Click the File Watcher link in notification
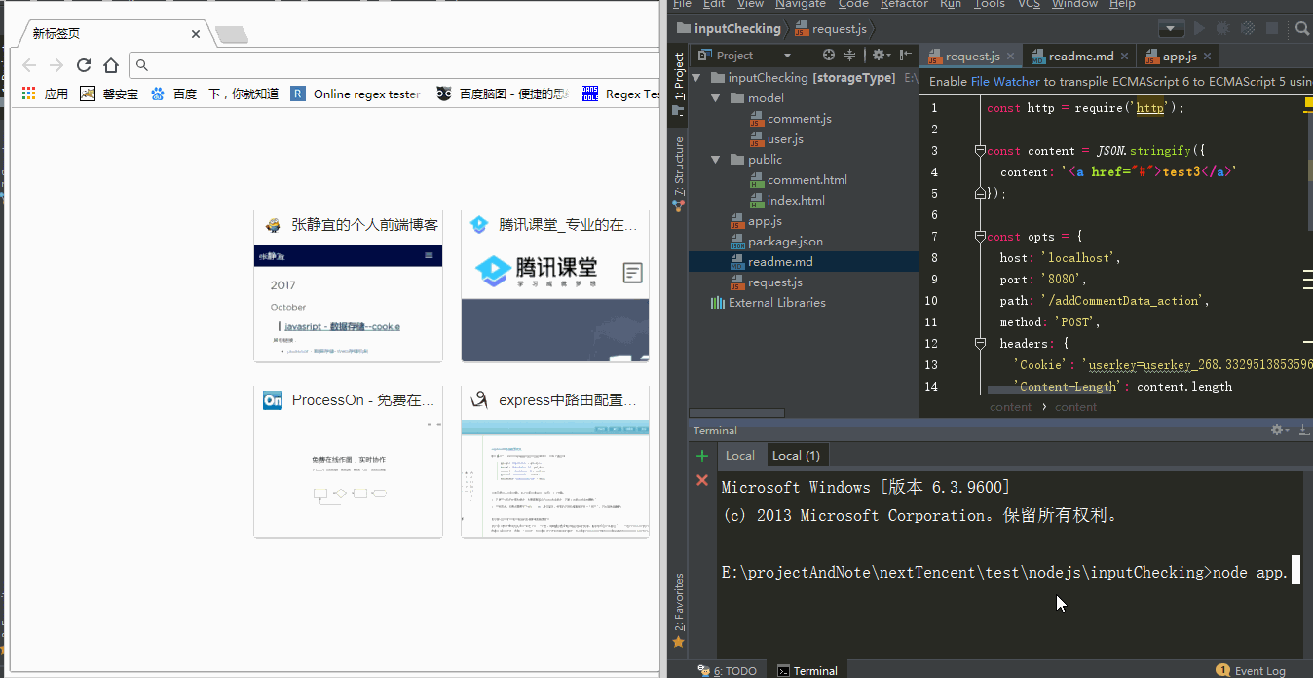Screen dimensions: 1313x678 pyautogui.click(x=1006, y=82)
